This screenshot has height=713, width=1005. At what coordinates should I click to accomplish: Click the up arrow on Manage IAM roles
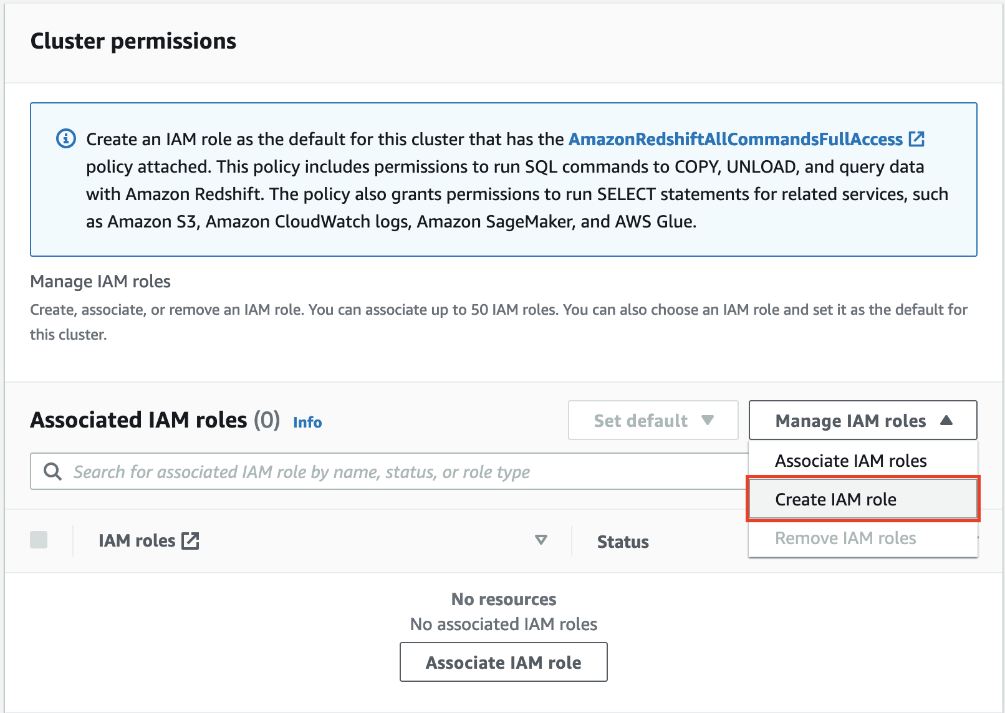click(946, 421)
